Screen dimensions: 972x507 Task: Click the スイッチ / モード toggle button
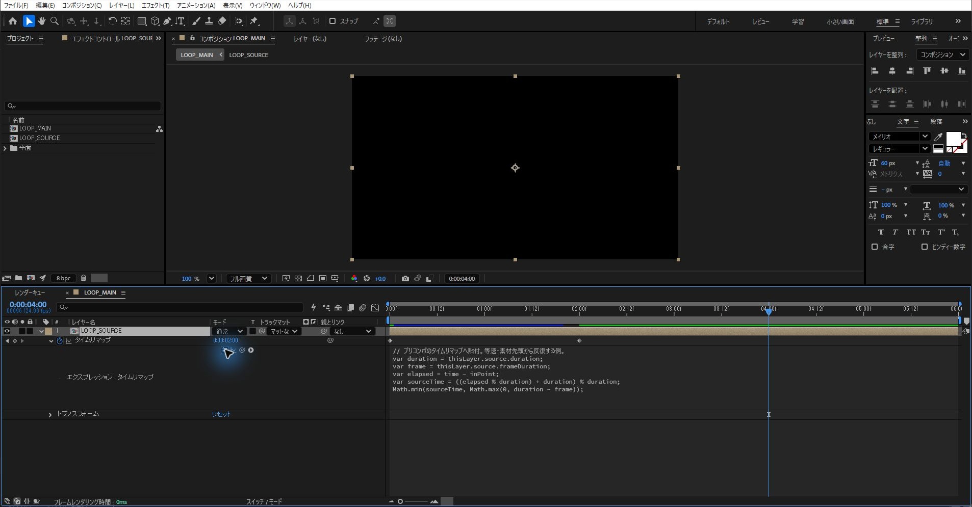click(264, 501)
